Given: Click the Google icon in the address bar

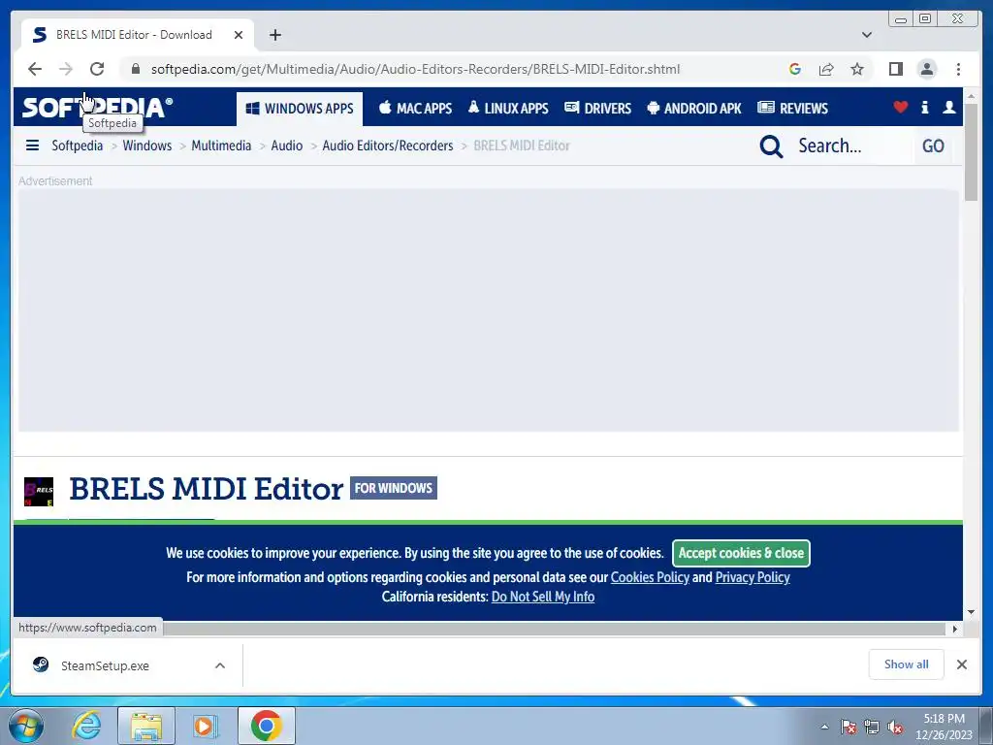Looking at the screenshot, I should (795, 69).
